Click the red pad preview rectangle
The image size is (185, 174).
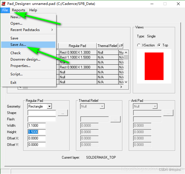154,66
